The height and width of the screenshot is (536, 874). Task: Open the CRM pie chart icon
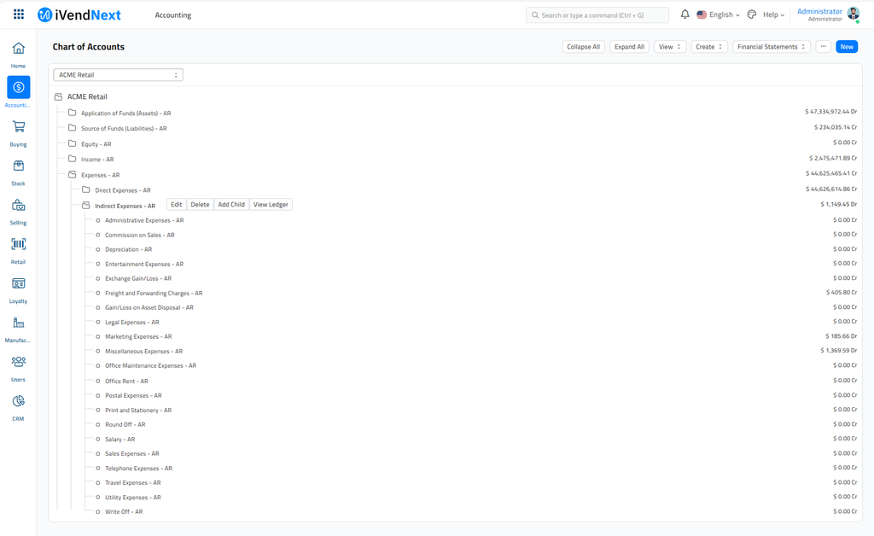18,402
